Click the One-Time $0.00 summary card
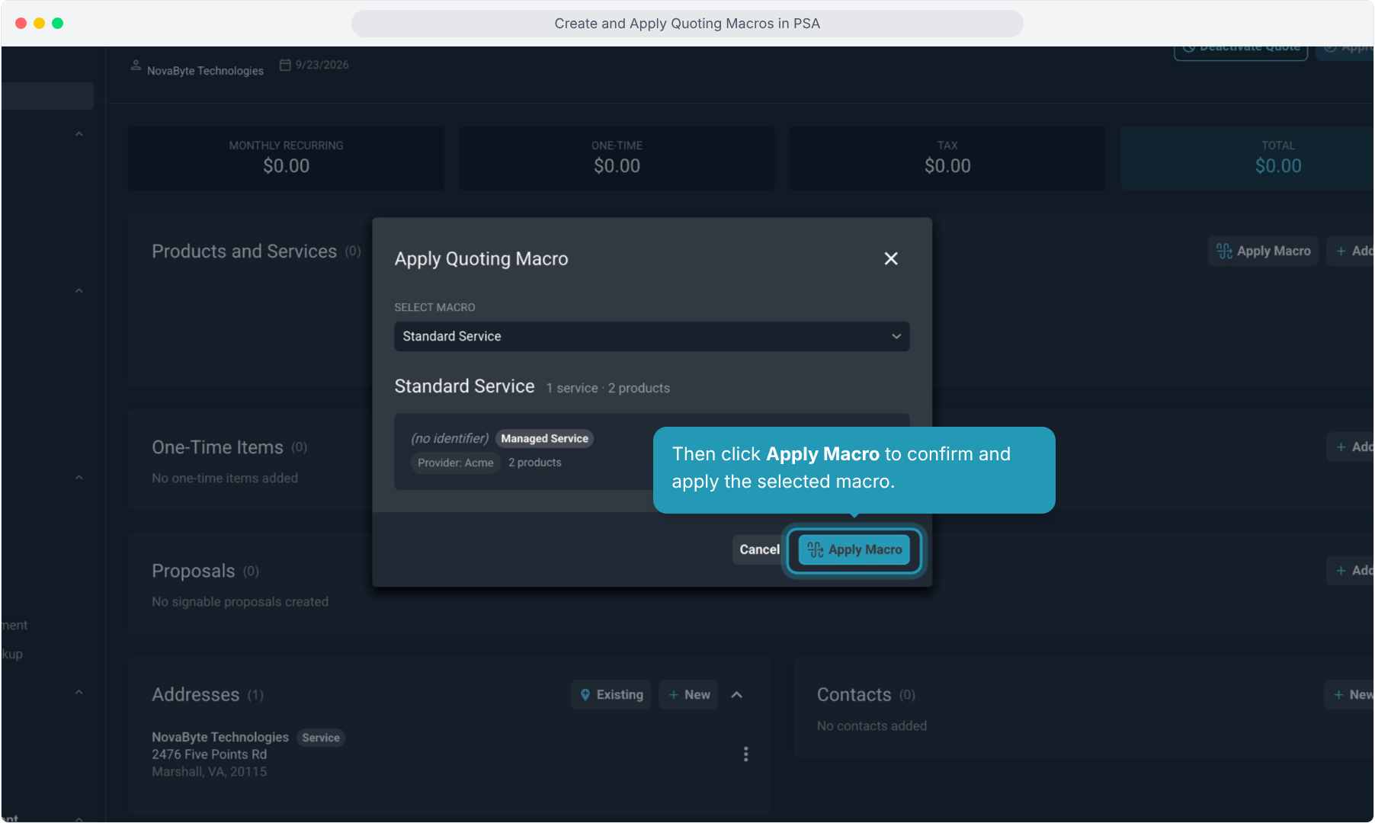The width and height of the screenshot is (1375, 823). click(x=617, y=159)
